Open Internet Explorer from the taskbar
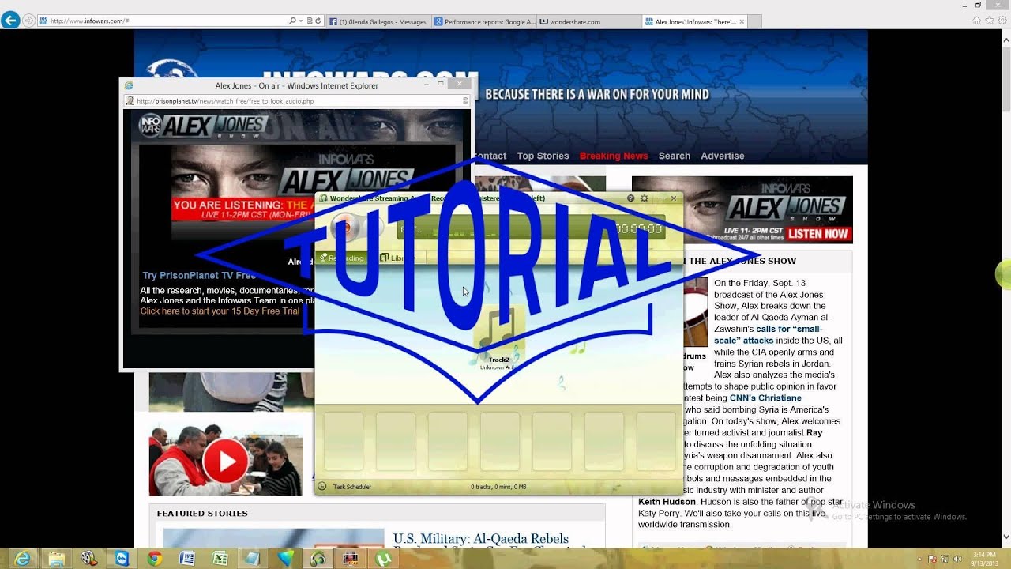The image size is (1011, 569). (x=23, y=559)
